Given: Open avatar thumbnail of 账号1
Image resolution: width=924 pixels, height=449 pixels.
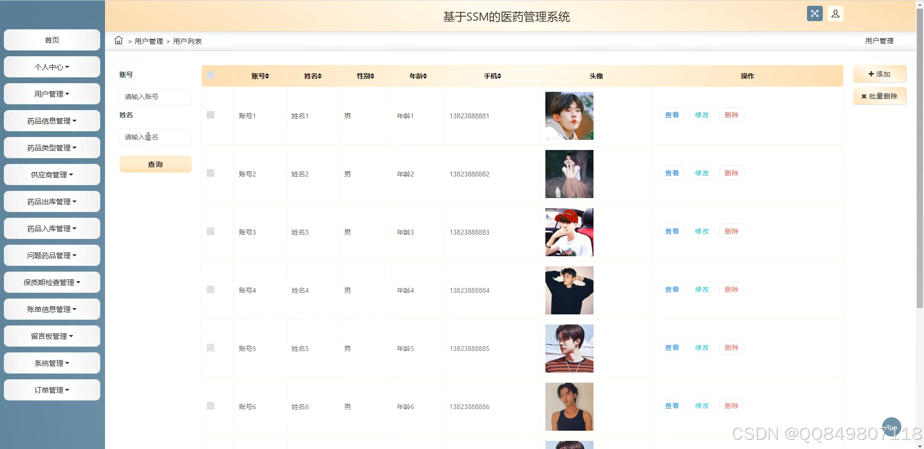Looking at the screenshot, I should pos(569,116).
